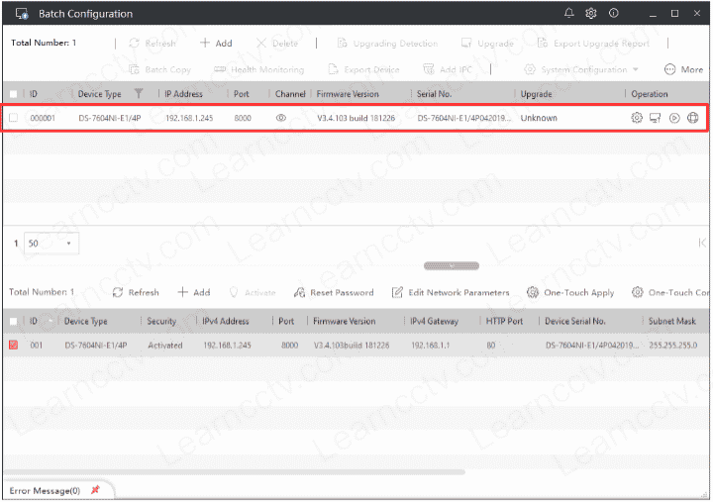Tick the checkbox for device 000001
The height and width of the screenshot is (502, 713).
13,118
